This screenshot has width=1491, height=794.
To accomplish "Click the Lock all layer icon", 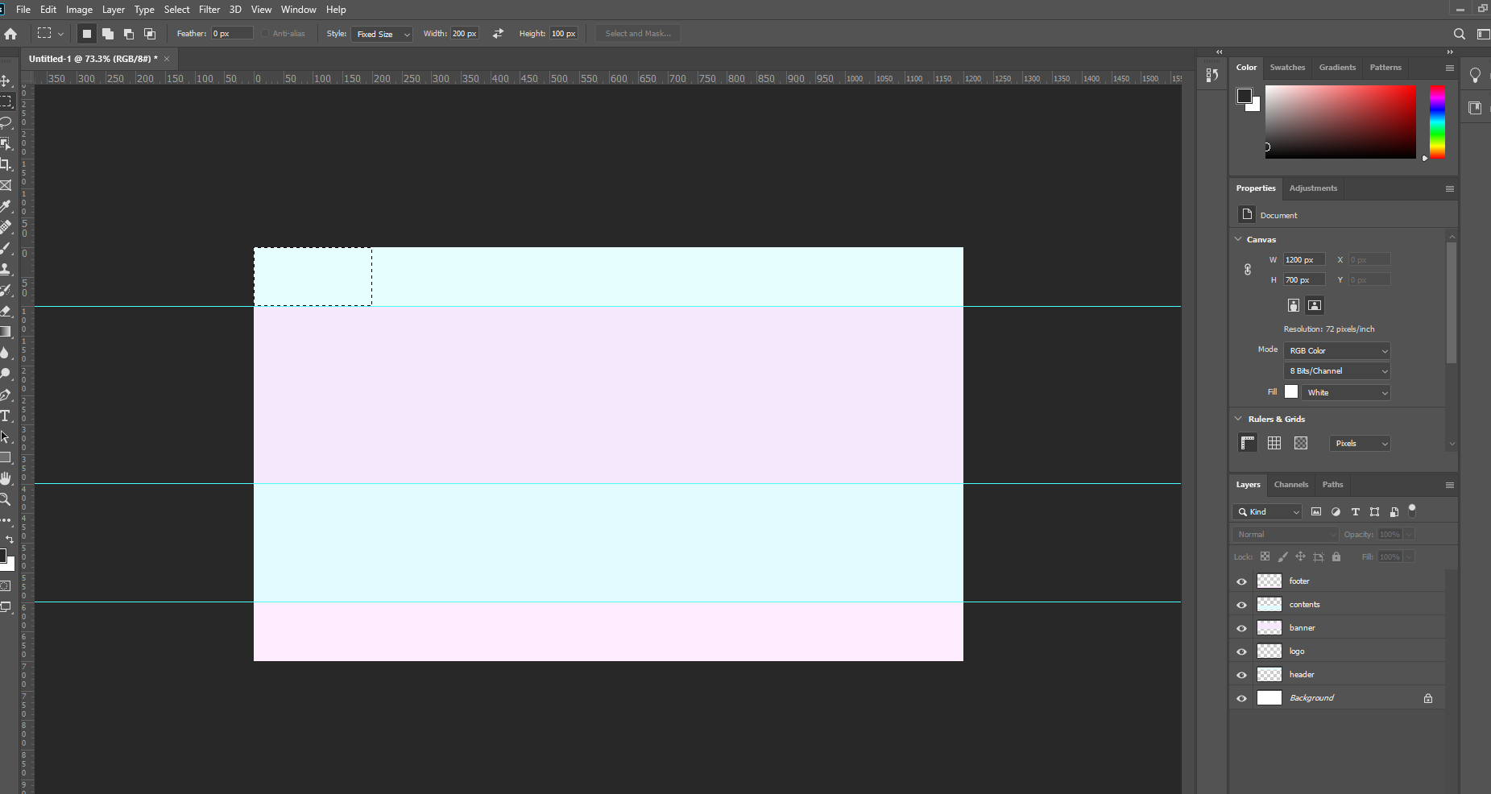I will [x=1336, y=556].
